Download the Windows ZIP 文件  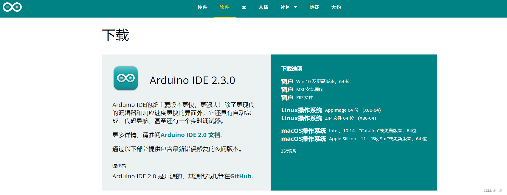coord(297,98)
